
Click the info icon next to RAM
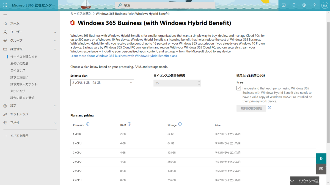[x=129, y=124]
